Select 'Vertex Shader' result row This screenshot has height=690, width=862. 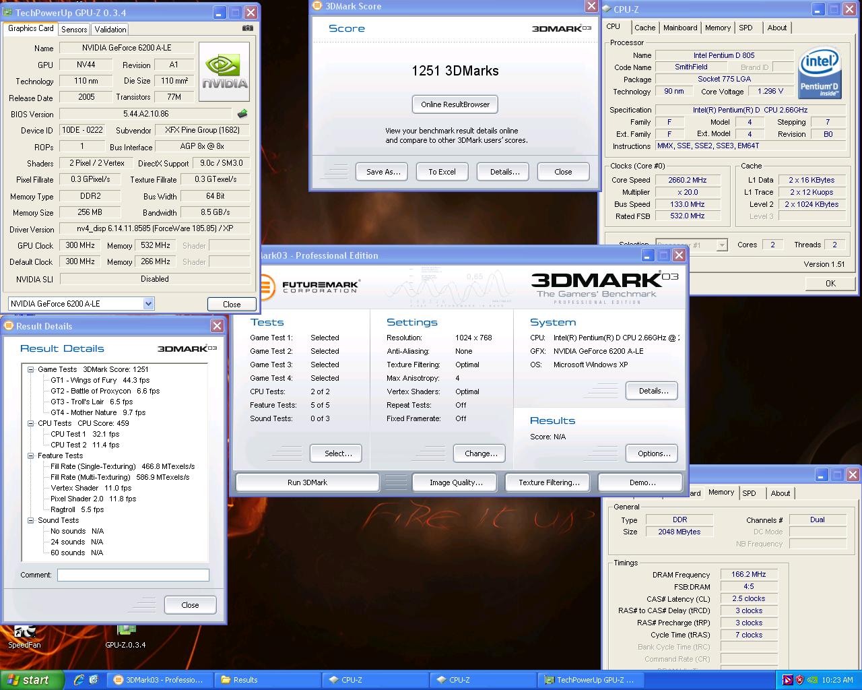pyautogui.click(x=91, y=488)
